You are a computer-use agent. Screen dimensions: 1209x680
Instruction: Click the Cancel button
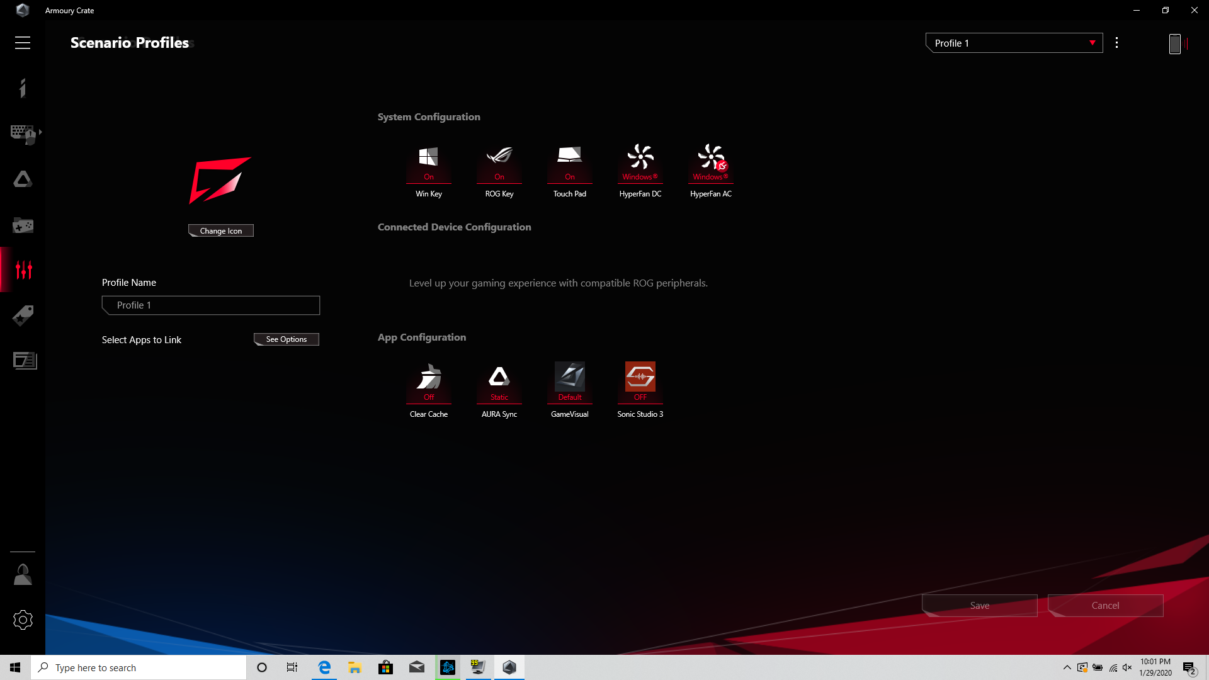(1106, 606)
